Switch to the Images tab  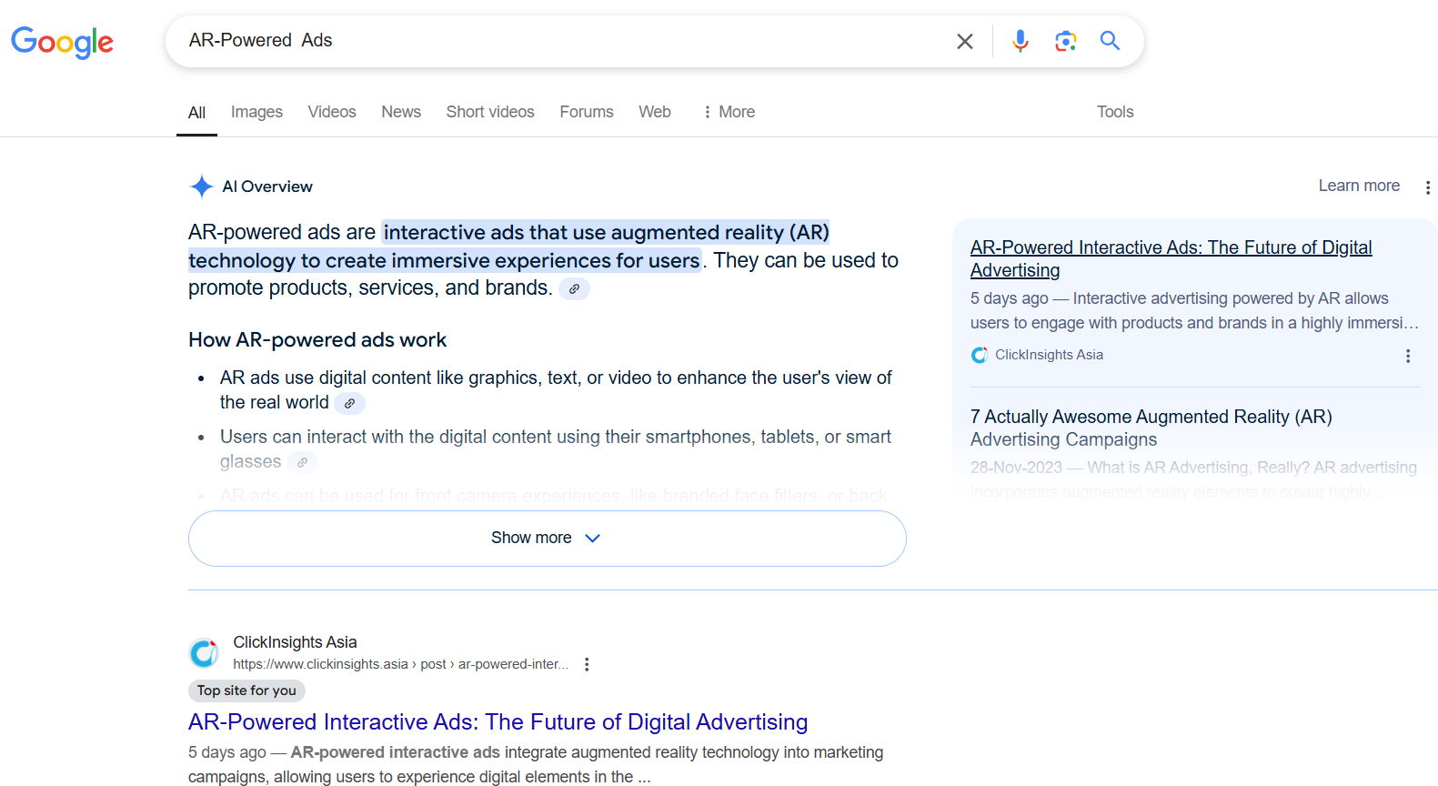point(256,112)
